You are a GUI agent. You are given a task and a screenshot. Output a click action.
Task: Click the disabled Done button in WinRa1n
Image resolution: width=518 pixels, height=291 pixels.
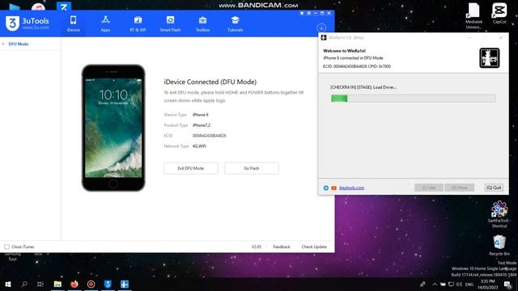pyautogui.click(x=460, y=188)
